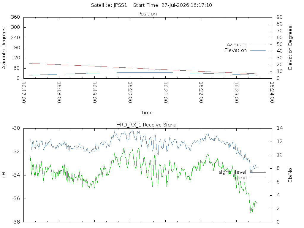The image size is (304, 228).
Task: Click the Azimuth legend label
Action: click(237, 45)
